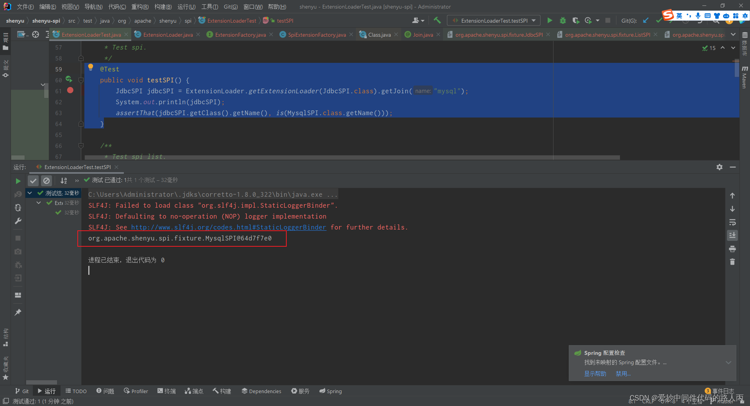Click the shenyu-spi breadcrumb

pos(46,21)
